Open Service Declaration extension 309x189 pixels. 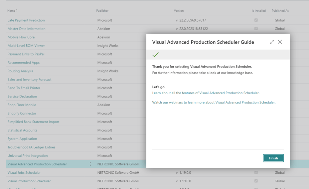[22, 96]
